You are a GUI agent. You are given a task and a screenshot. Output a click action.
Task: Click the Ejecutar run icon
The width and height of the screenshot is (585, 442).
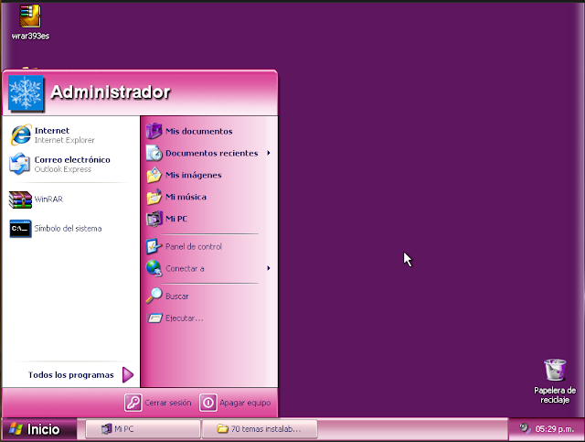click(154, 318)
